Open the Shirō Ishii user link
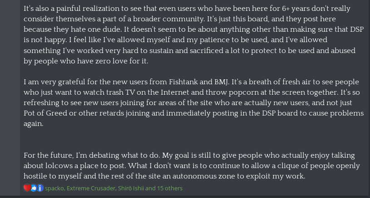This screenshot has height=198, width=370. tap(131, 188)
